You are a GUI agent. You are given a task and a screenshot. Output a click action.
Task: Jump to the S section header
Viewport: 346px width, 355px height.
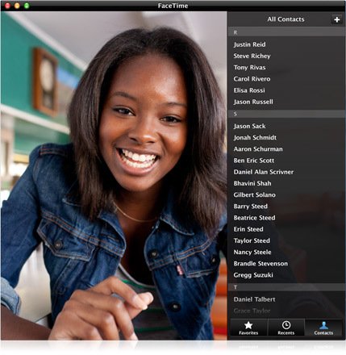[x=286, y=114]
